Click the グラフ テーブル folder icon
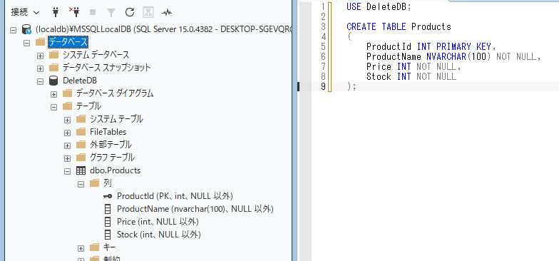The height and width of the screenshot is (261, 559). (81, 158)
